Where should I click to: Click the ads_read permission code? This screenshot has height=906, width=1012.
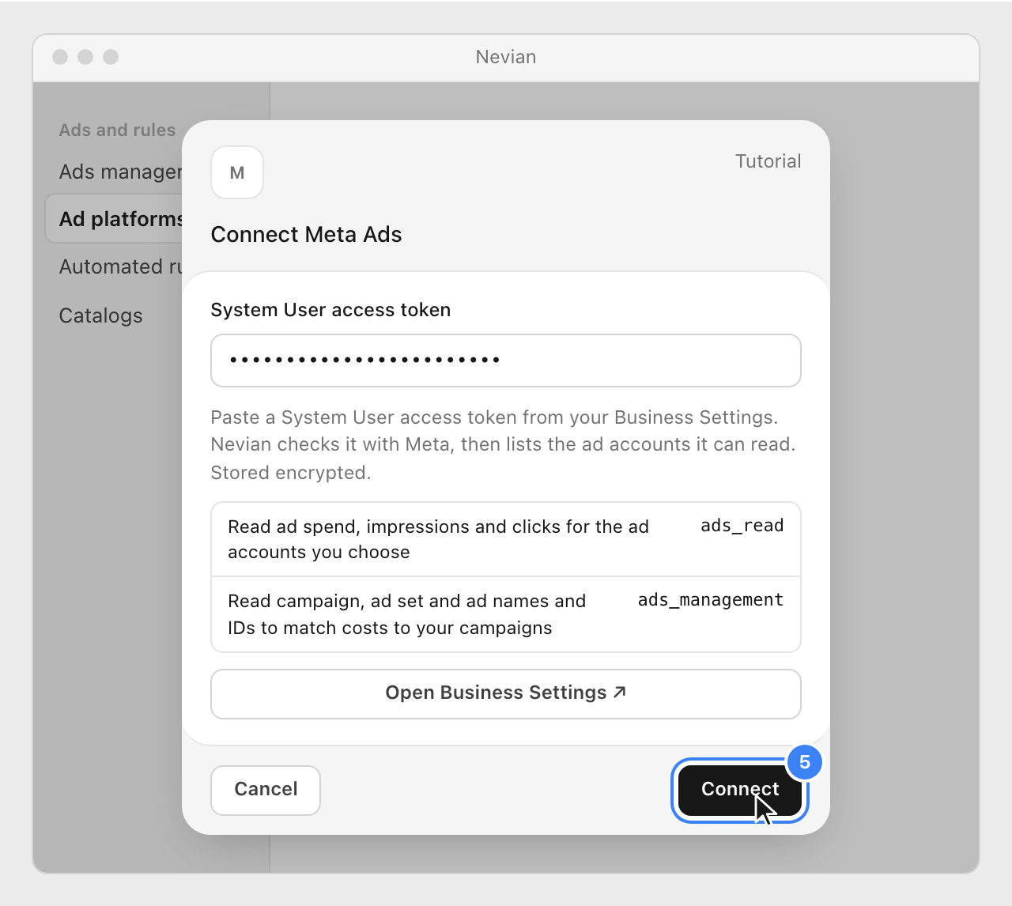(x=742, y=526)
